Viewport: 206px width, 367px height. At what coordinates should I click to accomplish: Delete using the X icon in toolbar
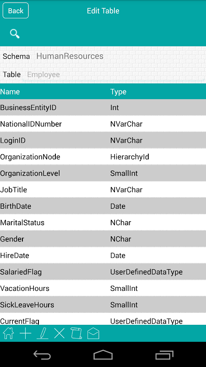coord(60,333)
